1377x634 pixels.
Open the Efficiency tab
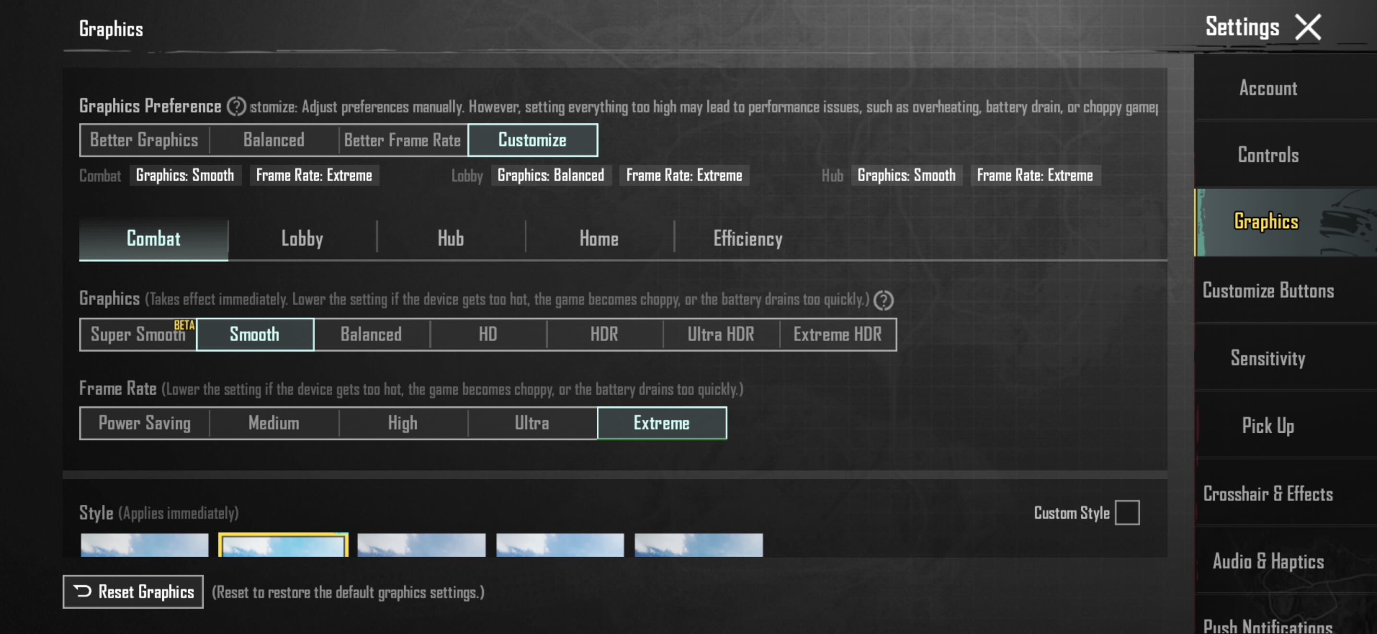(x=747, y=239)
